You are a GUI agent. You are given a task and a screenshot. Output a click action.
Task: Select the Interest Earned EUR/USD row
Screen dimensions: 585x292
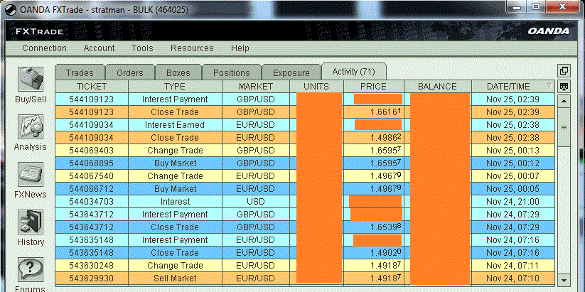305,124
